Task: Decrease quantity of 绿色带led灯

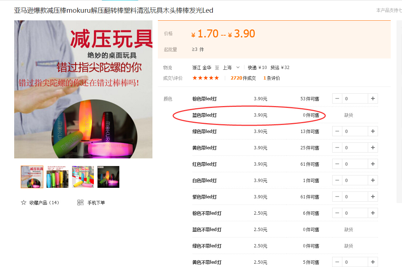Action: tap(337, 132)
